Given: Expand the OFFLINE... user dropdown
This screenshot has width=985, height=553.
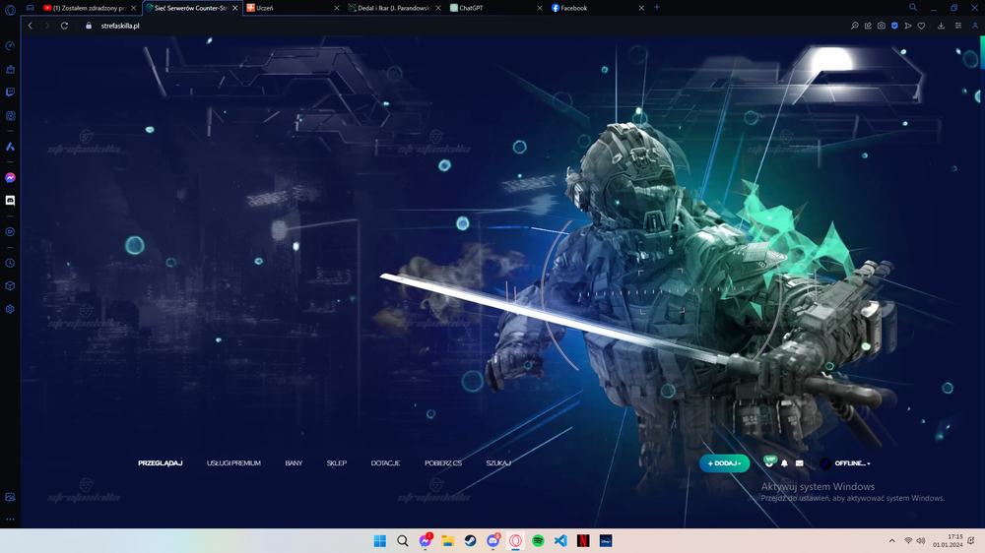Looking at the screenshot, I should (845, 463).
